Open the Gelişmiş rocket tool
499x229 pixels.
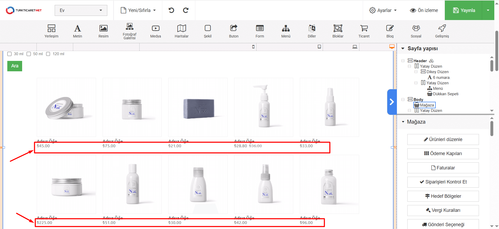442,31
